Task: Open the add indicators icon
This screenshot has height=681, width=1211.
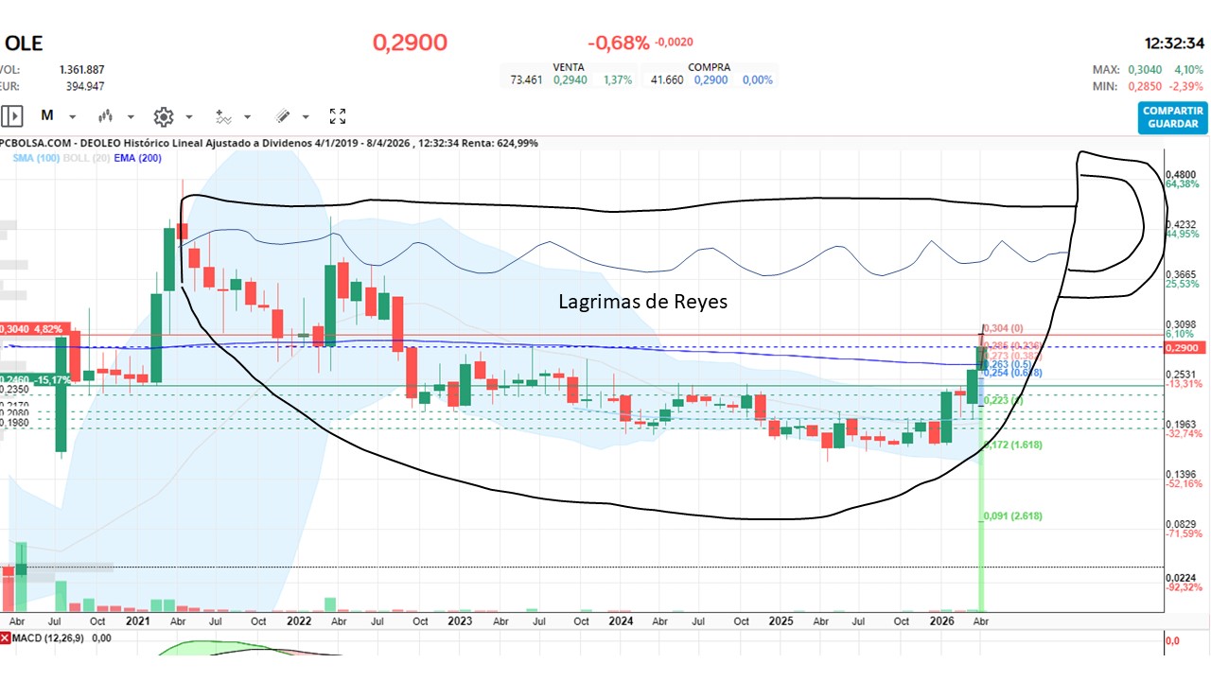Action: 223,116
